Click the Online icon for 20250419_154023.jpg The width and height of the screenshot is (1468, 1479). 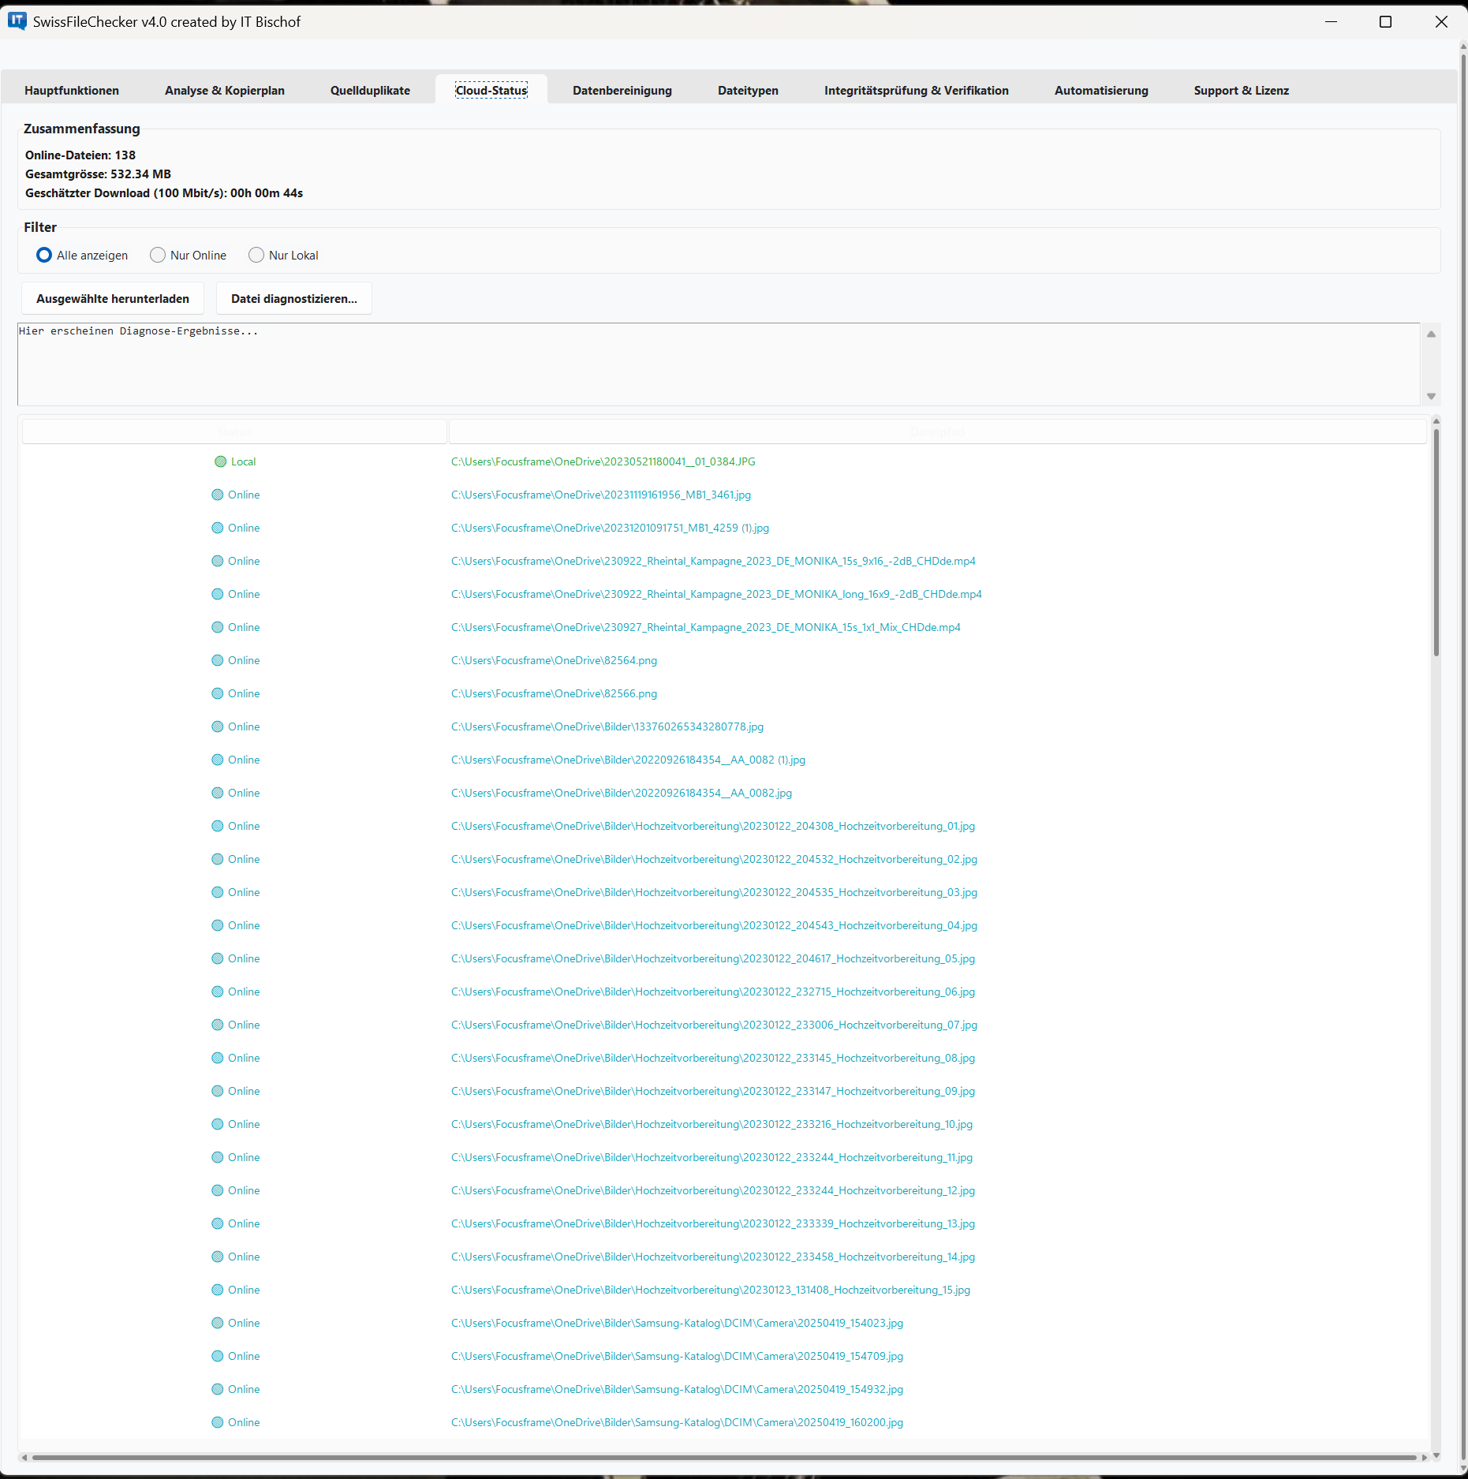(218, 1323)
